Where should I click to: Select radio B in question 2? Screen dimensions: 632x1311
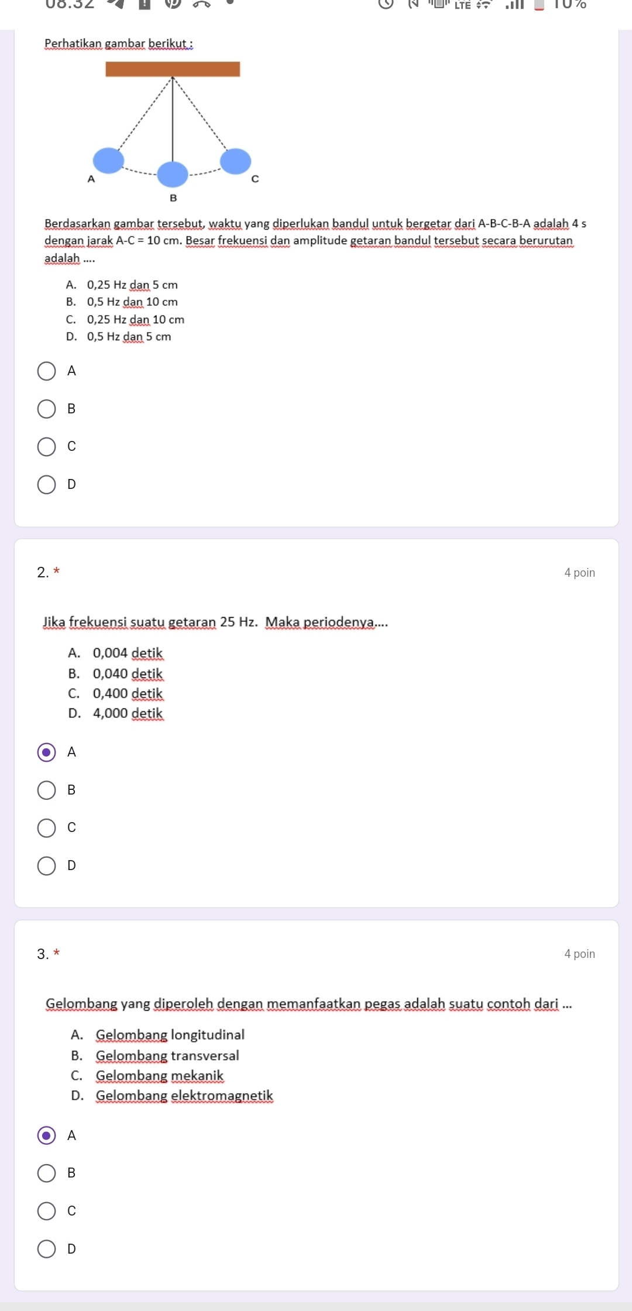[x=47, y=790]
